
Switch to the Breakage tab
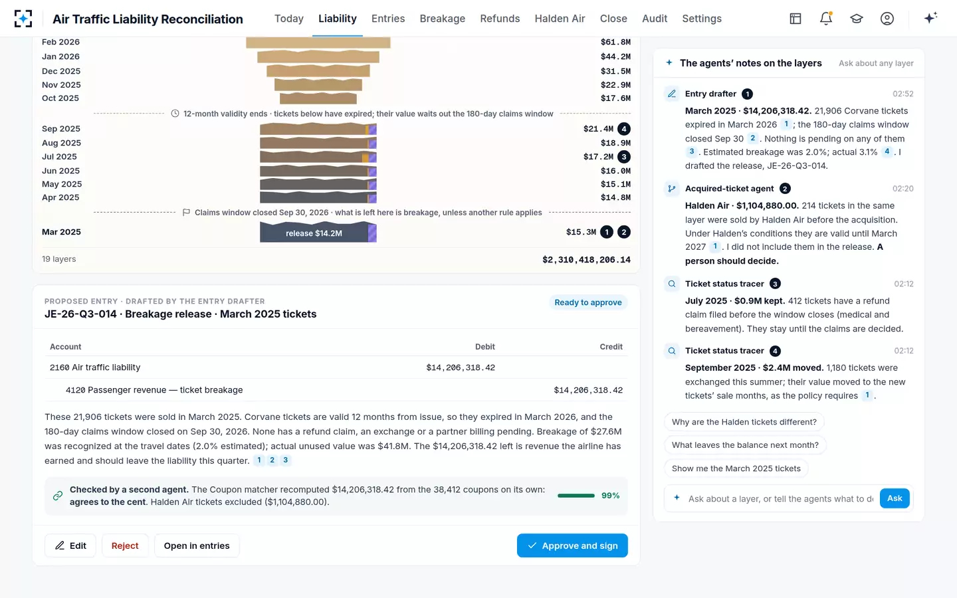(443, 19)
